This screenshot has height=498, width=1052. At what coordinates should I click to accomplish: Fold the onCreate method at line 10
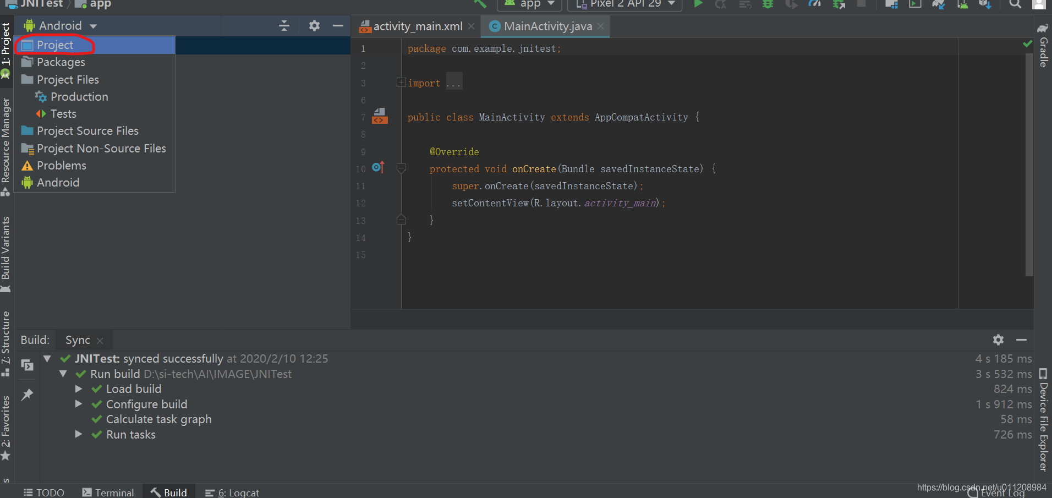(x=401, y=168)
